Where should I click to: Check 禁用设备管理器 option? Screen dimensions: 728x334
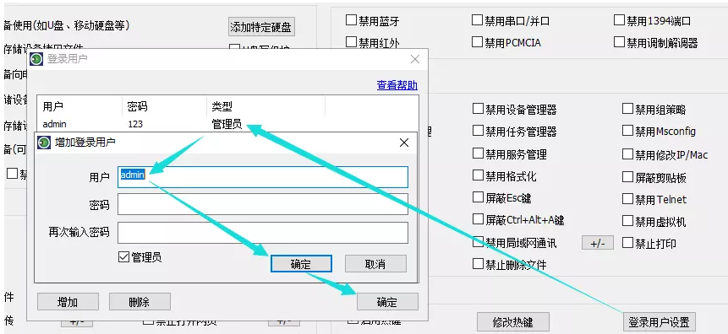478,109
